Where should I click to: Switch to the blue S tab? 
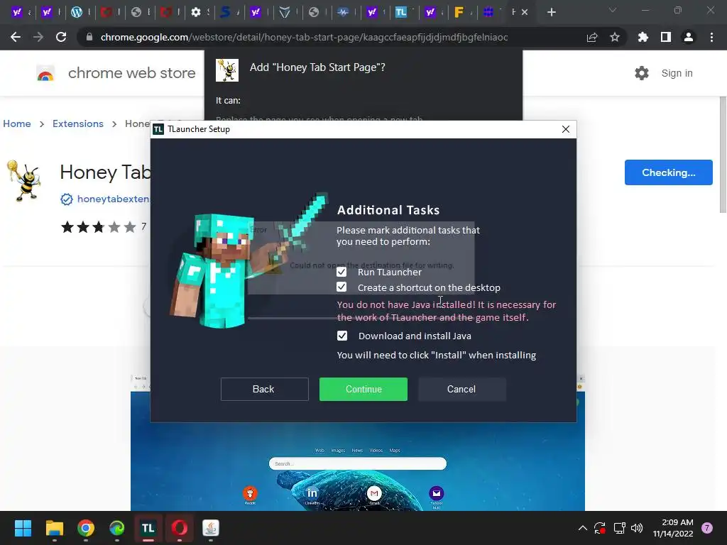[225, 13]
